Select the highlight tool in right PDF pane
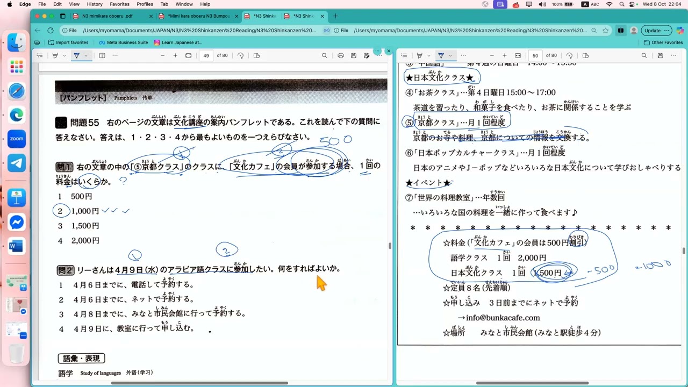The width and height of the screenshot is (688, 387). point(420,55)
